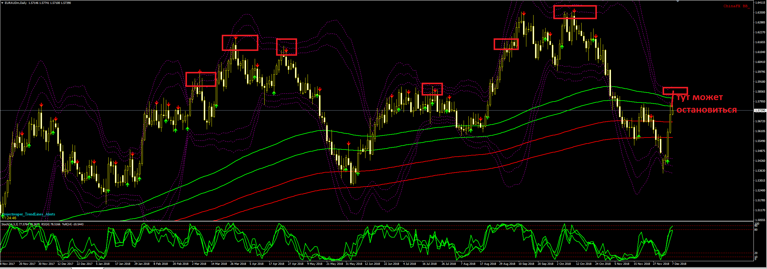Click the 20 level label in oscillator scale

pos(756,253)
